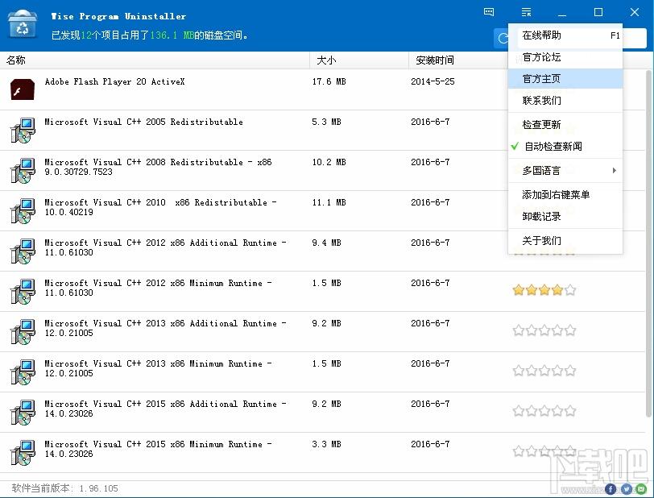Sort list by 大小 column header
The width and height of the screenshot is (654, 498).
tap(359, 60)
